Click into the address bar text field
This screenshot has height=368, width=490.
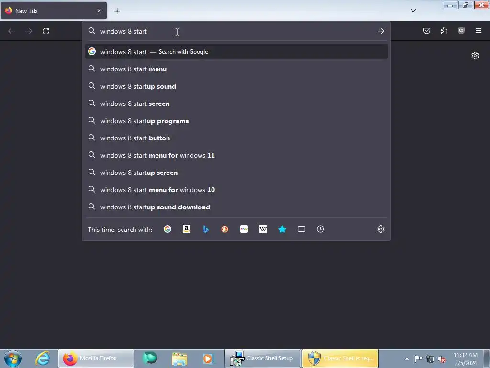pos(236,31)
